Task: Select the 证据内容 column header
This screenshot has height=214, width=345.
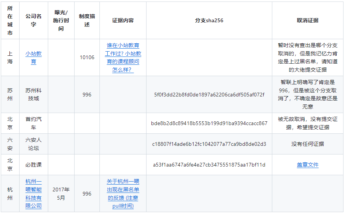Action: point(123,20)
